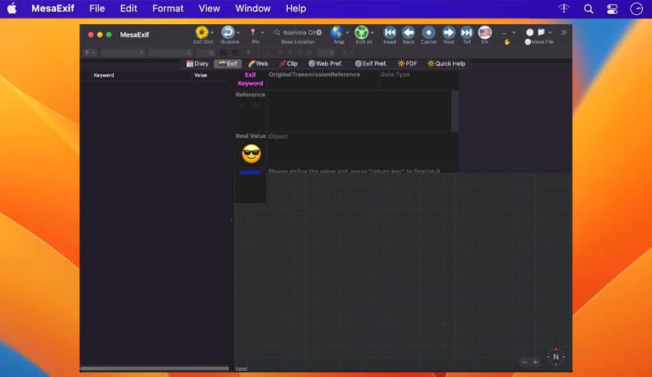This screenshot has width=652, height=377.
Task: Expand the Map dropdown arrow
Action: [347, 33]
